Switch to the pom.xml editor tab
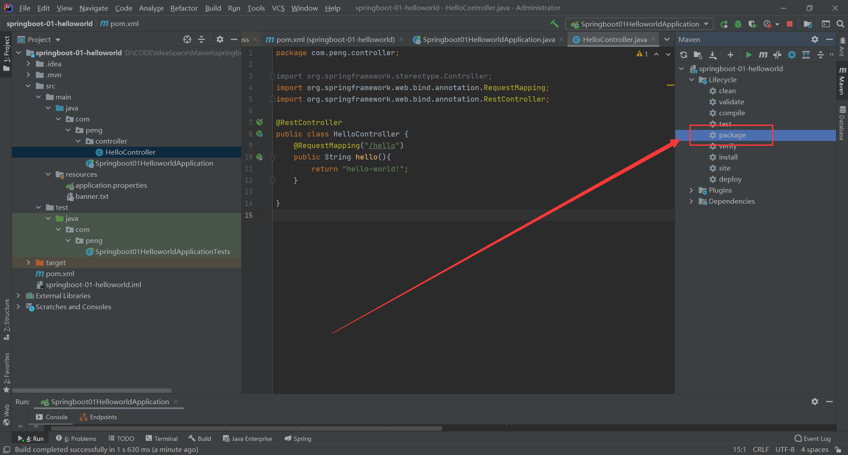848x455 pixels. 335,39
